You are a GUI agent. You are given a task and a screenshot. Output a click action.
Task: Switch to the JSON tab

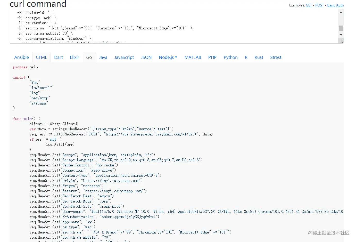coord(146,57)
